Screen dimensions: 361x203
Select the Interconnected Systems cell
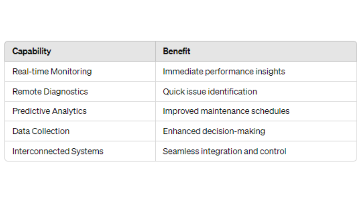[80, 151]
